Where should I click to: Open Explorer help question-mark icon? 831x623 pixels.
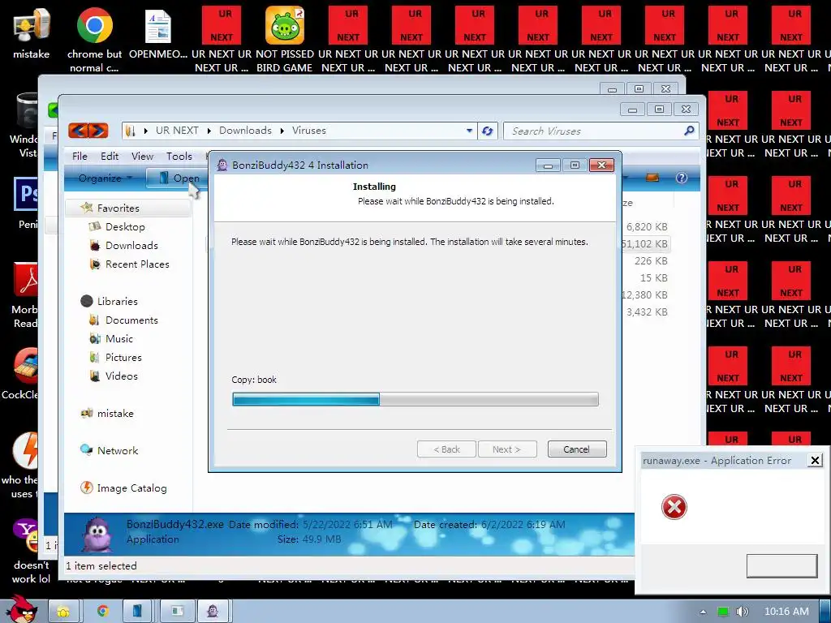(682, 178)
